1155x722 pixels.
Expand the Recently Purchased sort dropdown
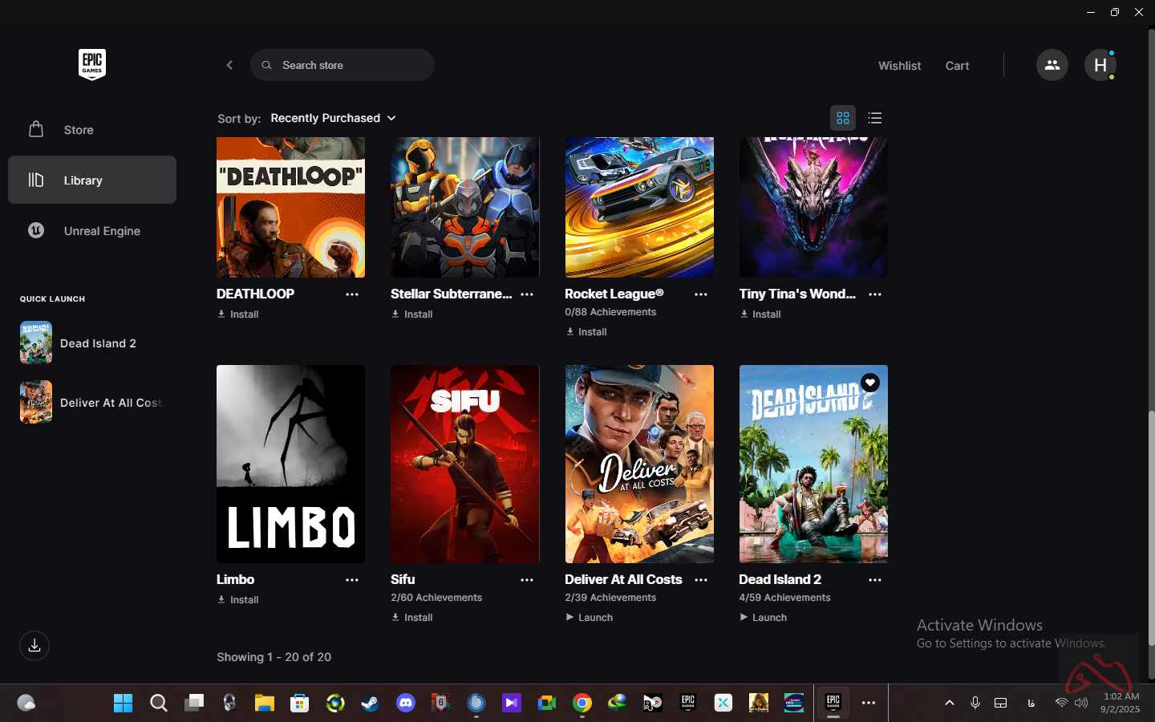333,118
